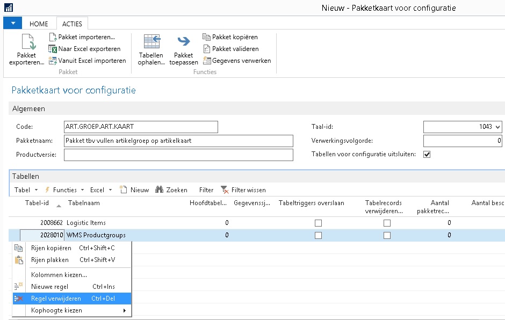Collapse the Tabellen section header
Viewport: 505px width, 320px height.
coord(26,177)
